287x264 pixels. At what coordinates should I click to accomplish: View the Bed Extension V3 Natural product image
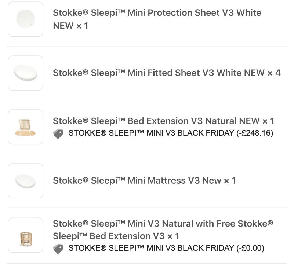pos(26,127)
